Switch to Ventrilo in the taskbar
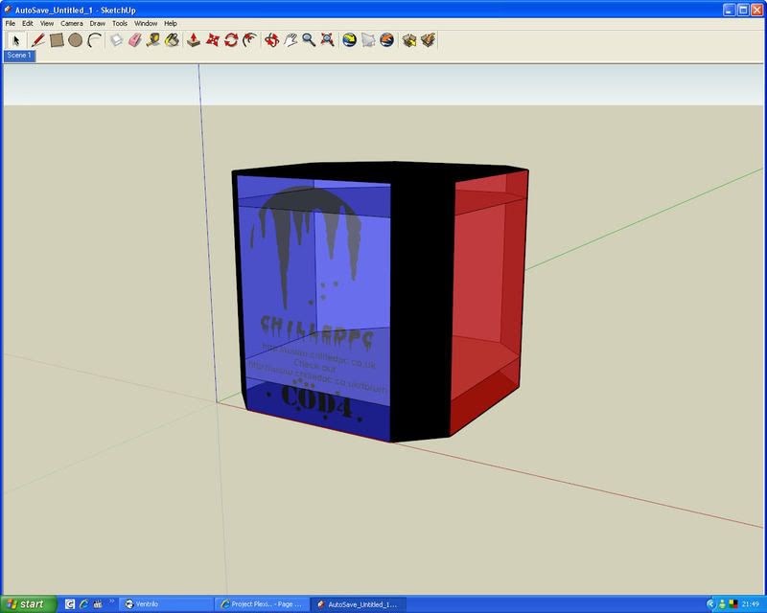The height and width of the screenshot is (613, 767). [x=161, y=604]
